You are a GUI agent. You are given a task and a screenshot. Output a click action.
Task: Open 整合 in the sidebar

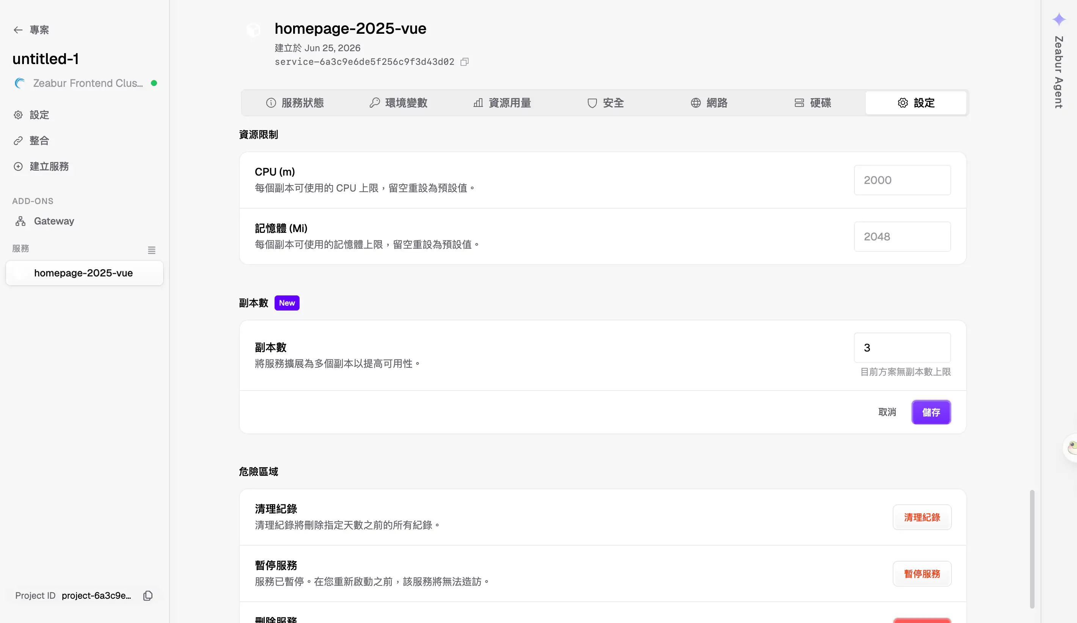pos(39,141)
